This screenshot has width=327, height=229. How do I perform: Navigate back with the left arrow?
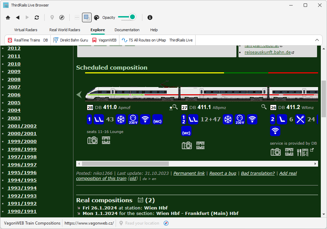click(18, 17)
